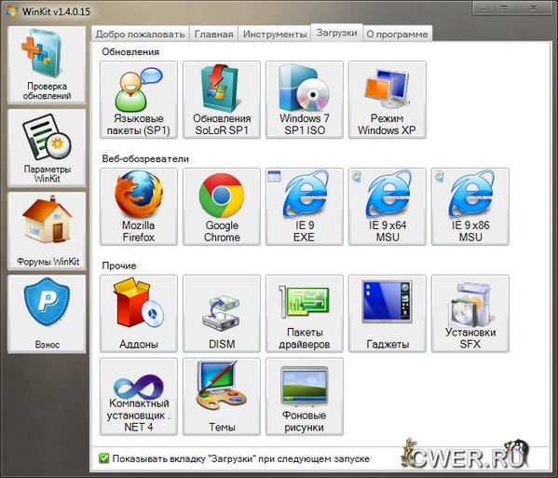Viewport: 558px width, 478px height.
Task: Maximize the WinKit window
Action: [x=505, y=7]
